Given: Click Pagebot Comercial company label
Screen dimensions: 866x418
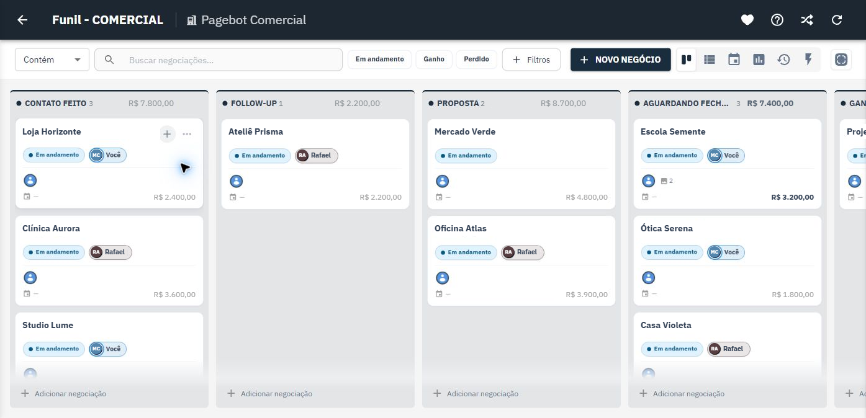Looking at the screenshot, I should coord(246,20).
